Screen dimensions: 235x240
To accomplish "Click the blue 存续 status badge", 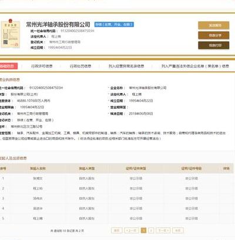I will pos(114,25).
